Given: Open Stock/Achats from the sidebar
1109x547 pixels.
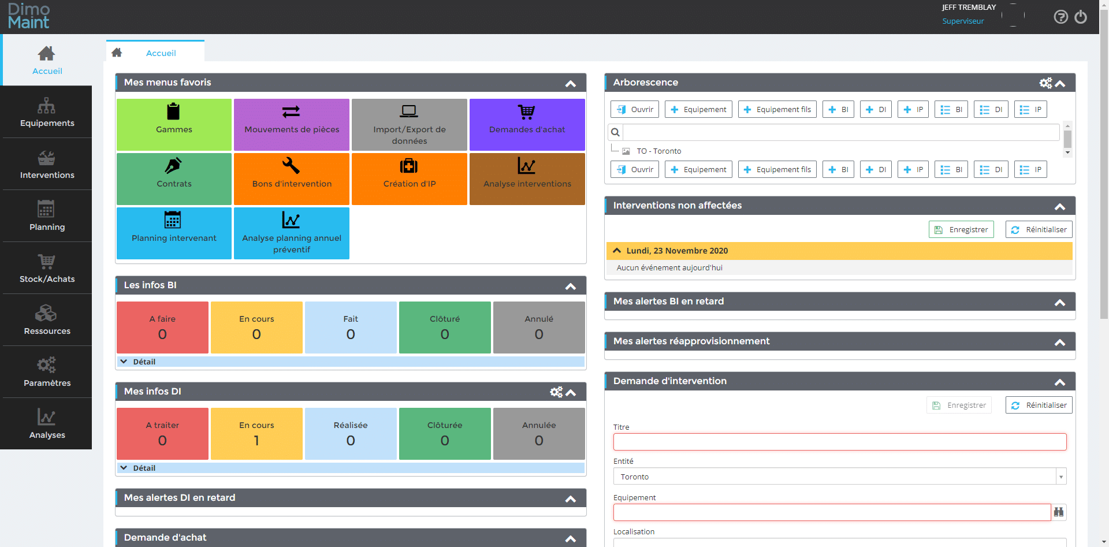Looking at the screenshot, I should [x=47, y=268].
